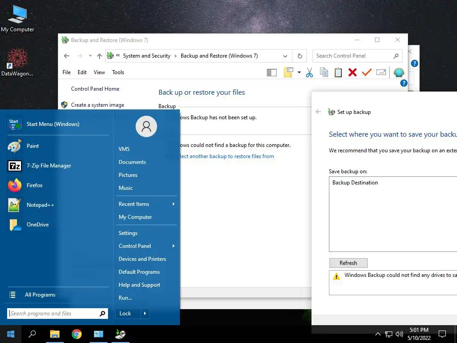The width and height of the screenshot is (457, 343).
Task: Click the blue help icon in Backup window
Action: 403,83
